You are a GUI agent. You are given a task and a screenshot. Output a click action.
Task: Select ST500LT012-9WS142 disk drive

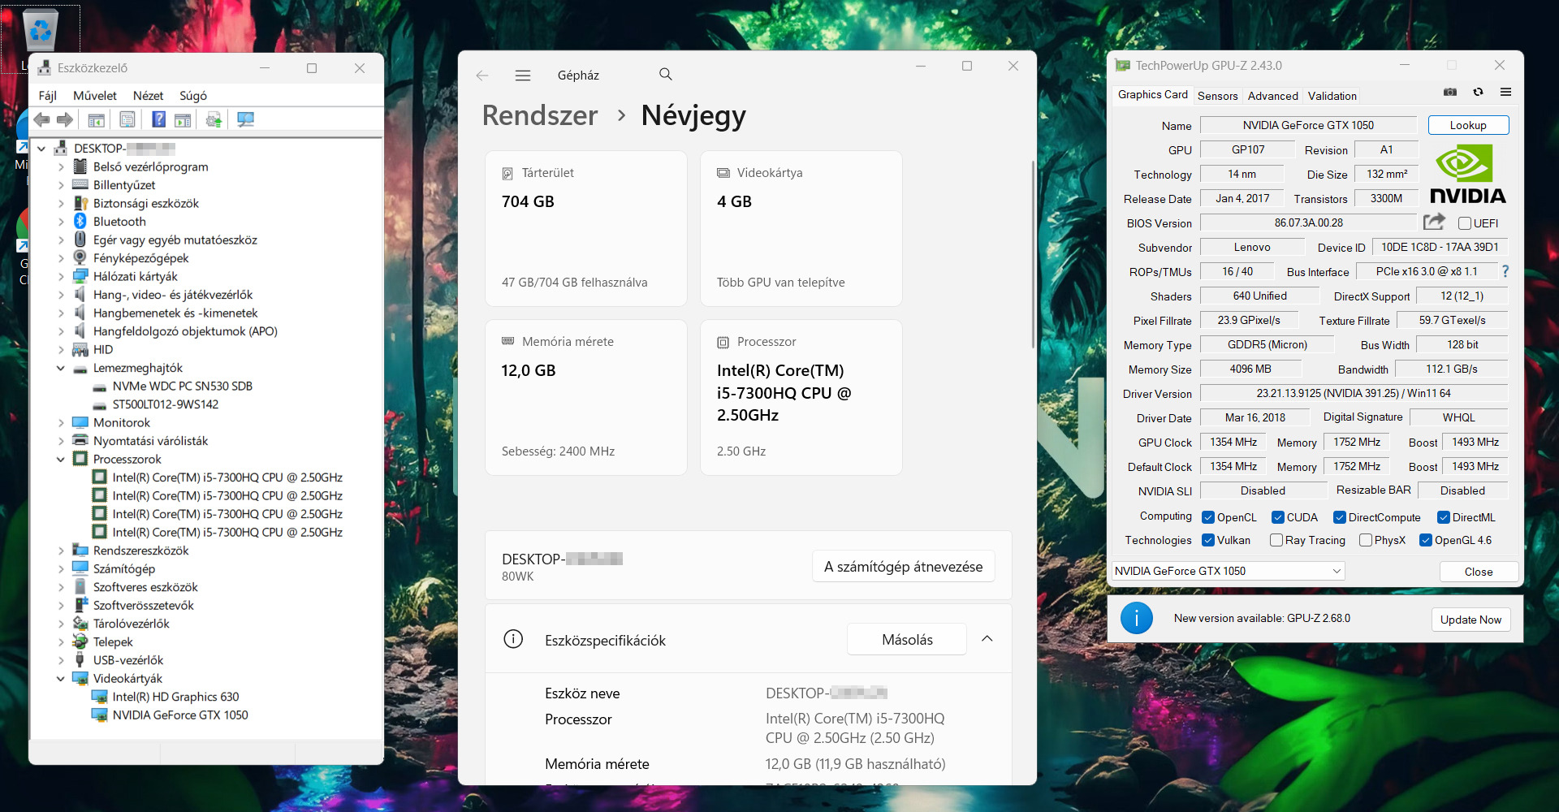pyautogui.click(x=166, y=404)
